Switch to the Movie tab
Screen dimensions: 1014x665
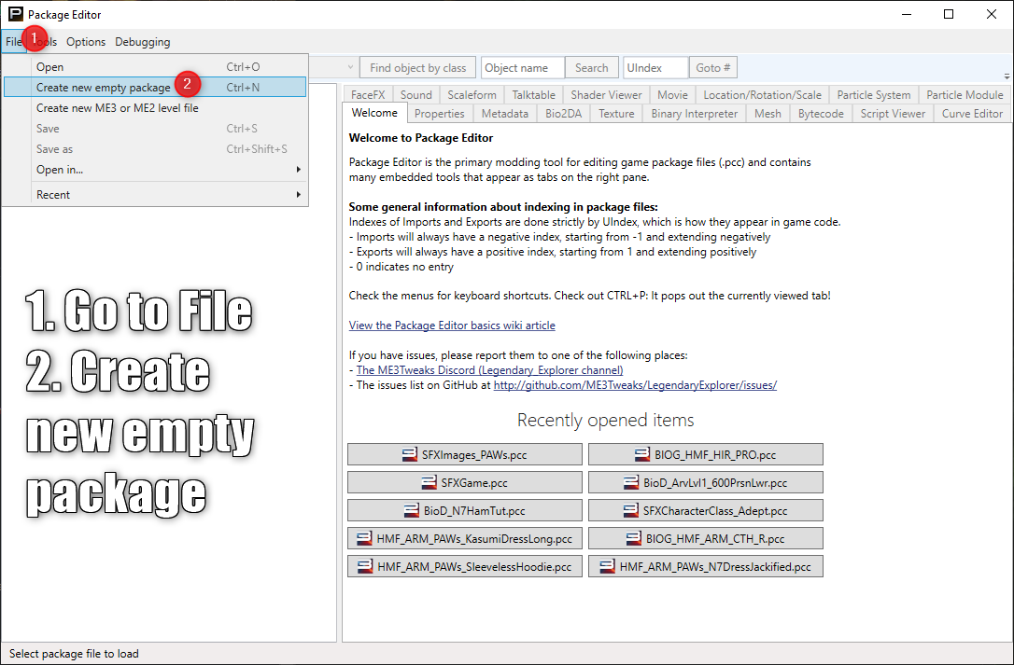tap(672, 94)
